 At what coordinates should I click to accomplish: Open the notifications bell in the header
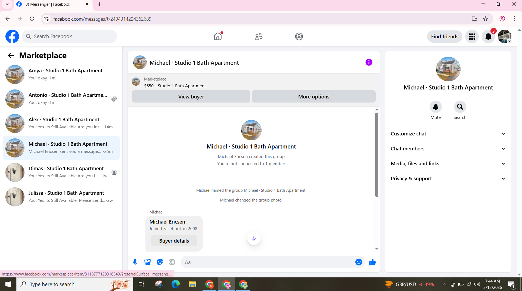[x=488, y=36]
